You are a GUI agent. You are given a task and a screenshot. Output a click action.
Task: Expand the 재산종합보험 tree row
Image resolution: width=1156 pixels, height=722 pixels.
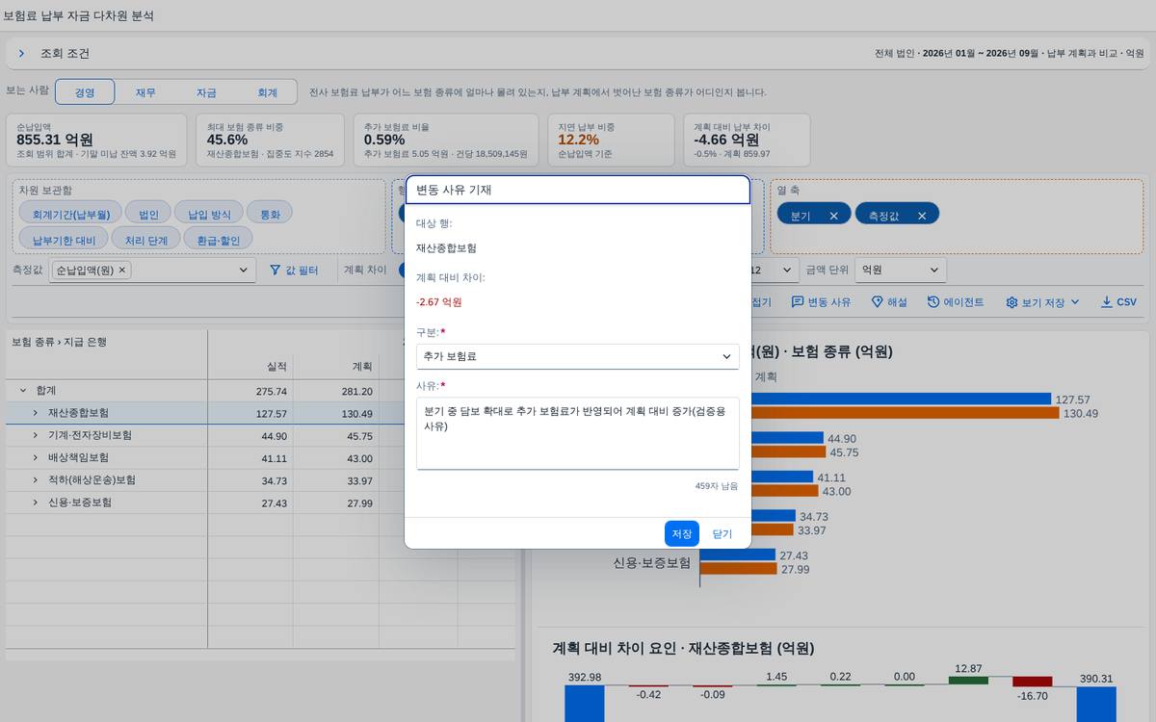(x=36, y=413)
